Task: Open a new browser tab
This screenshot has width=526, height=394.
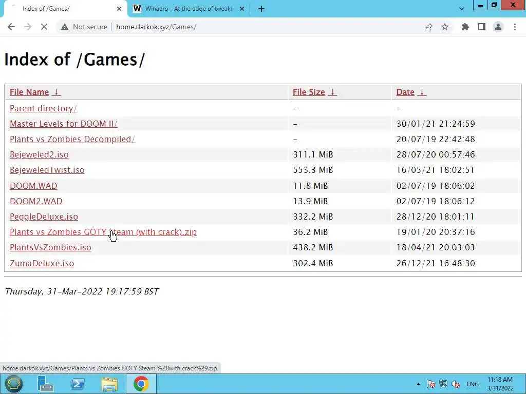Action: [261, 9]
